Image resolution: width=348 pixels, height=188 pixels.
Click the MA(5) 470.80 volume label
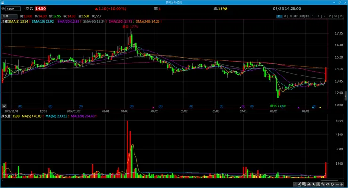[x=32, y=116]
